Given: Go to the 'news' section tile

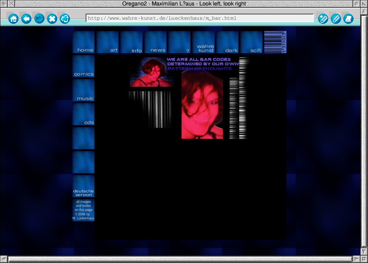Looking at the screenshot, I should (x=155, y=42).
